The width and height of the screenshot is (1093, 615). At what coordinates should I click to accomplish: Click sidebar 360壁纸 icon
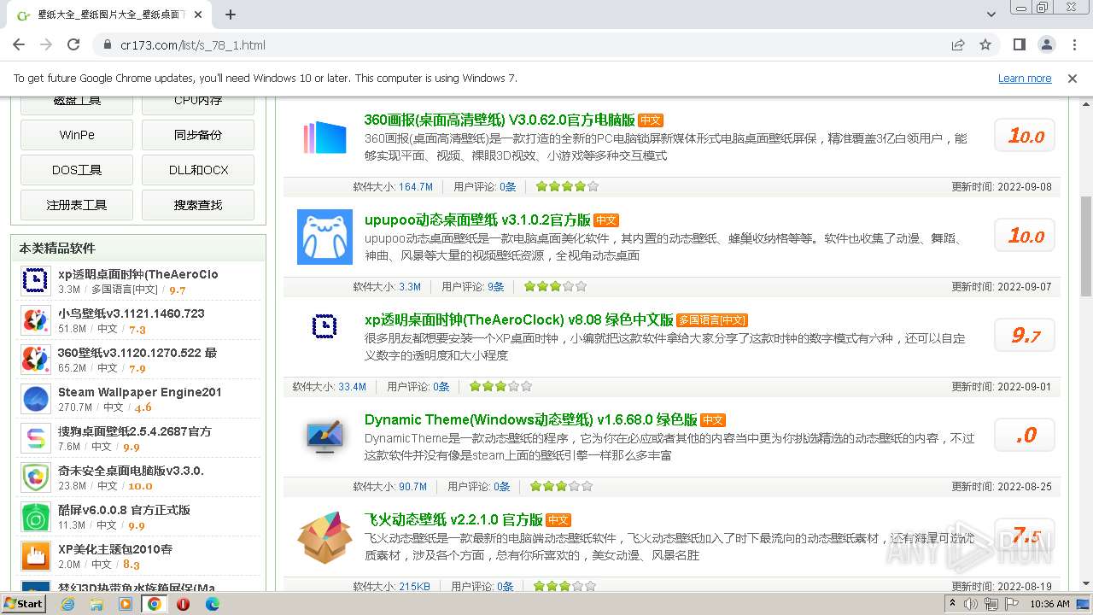(x=35, y=360)
